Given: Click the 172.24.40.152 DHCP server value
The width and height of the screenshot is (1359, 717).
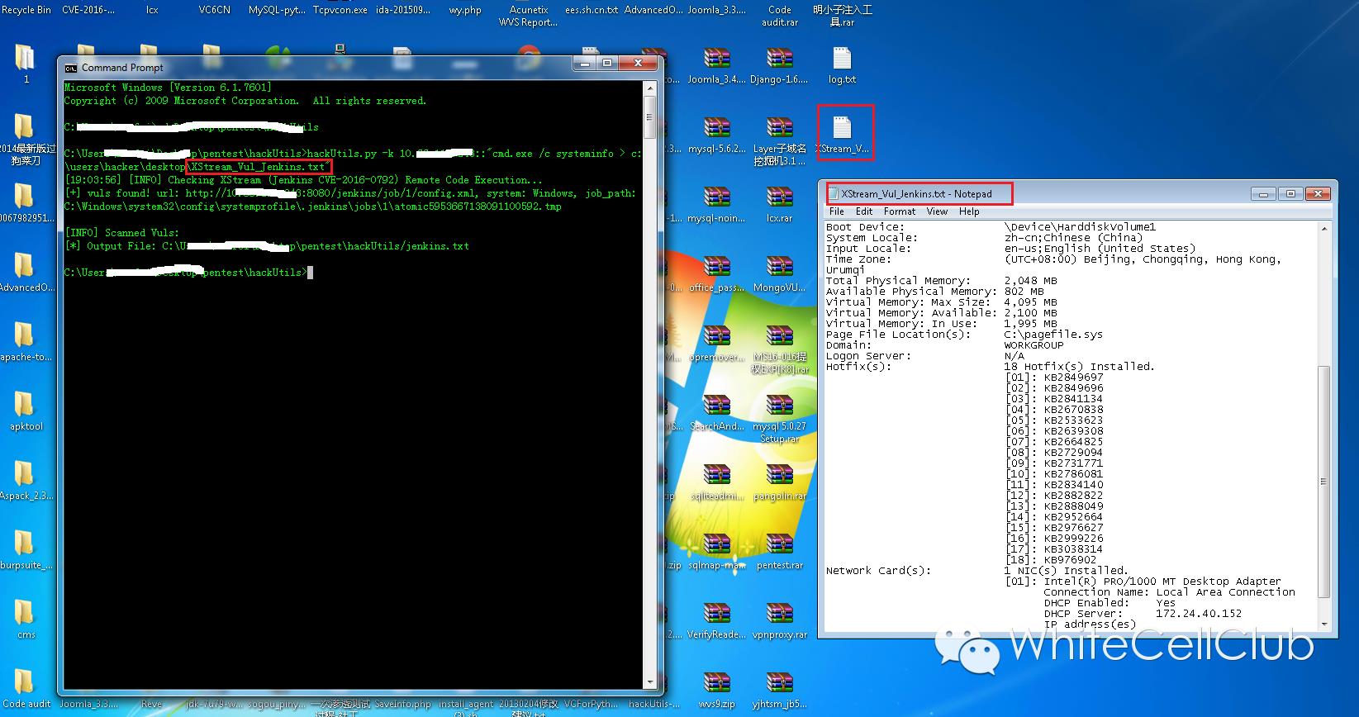Looking at the screenshot, I should point(1198,614).
